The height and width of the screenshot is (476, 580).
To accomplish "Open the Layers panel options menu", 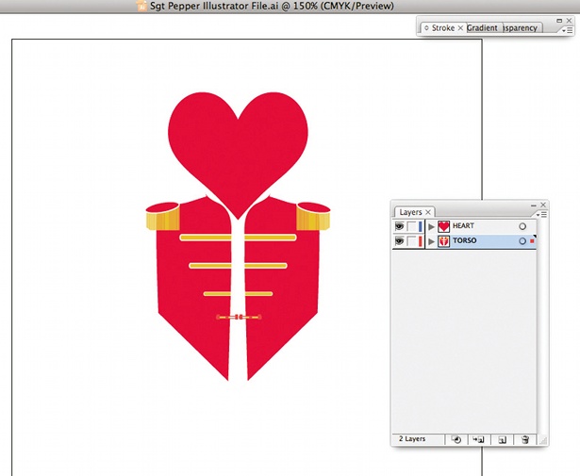I will 541,214.
